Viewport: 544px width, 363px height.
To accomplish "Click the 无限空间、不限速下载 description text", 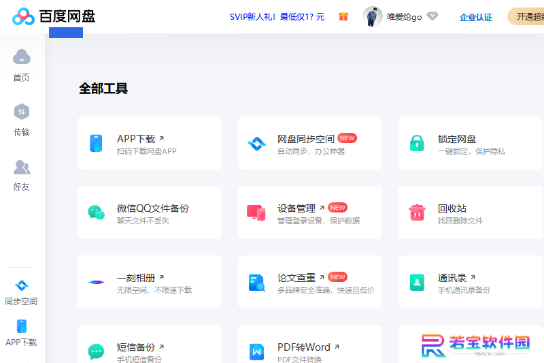I will click(154, 290).
